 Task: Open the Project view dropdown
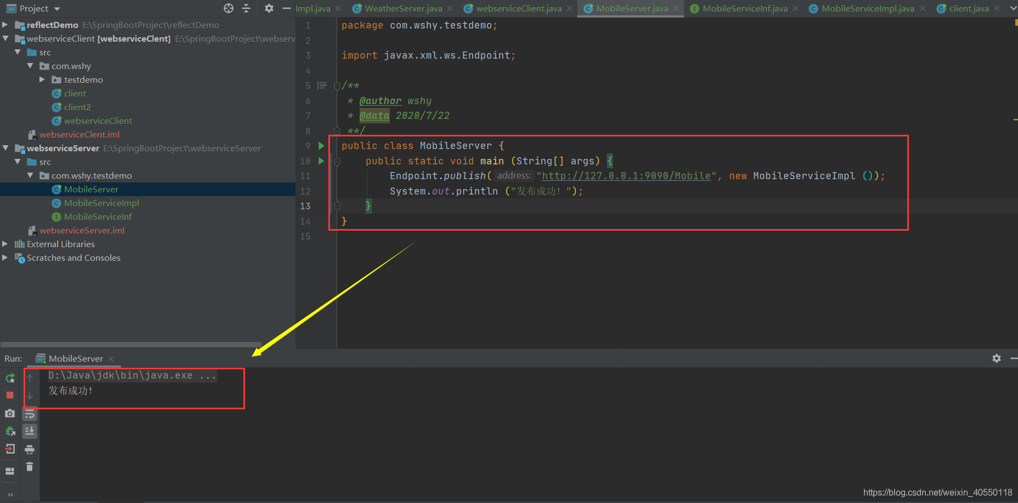click(x=57, y=9)
